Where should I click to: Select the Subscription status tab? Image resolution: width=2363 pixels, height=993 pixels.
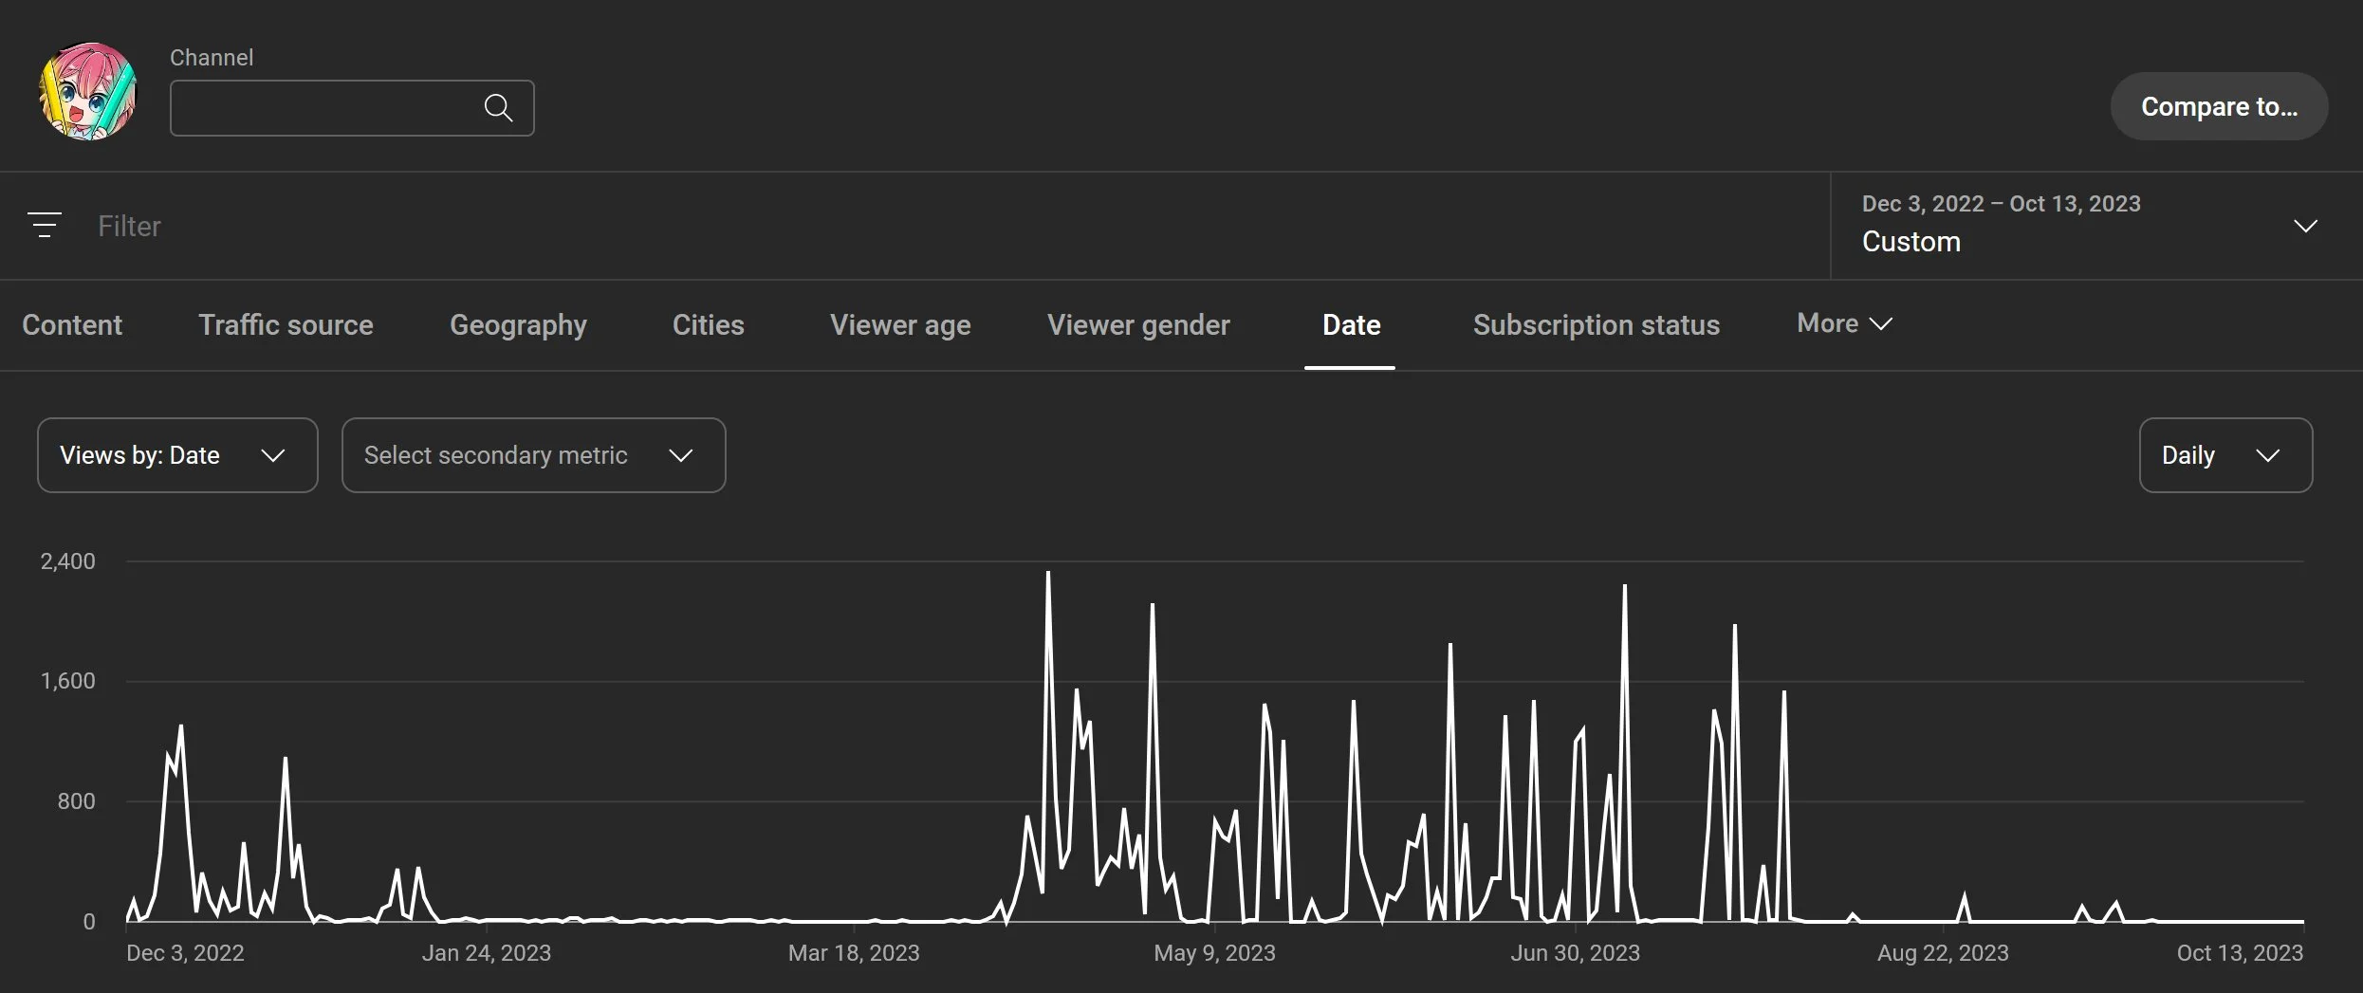(x=1597, y=325)
